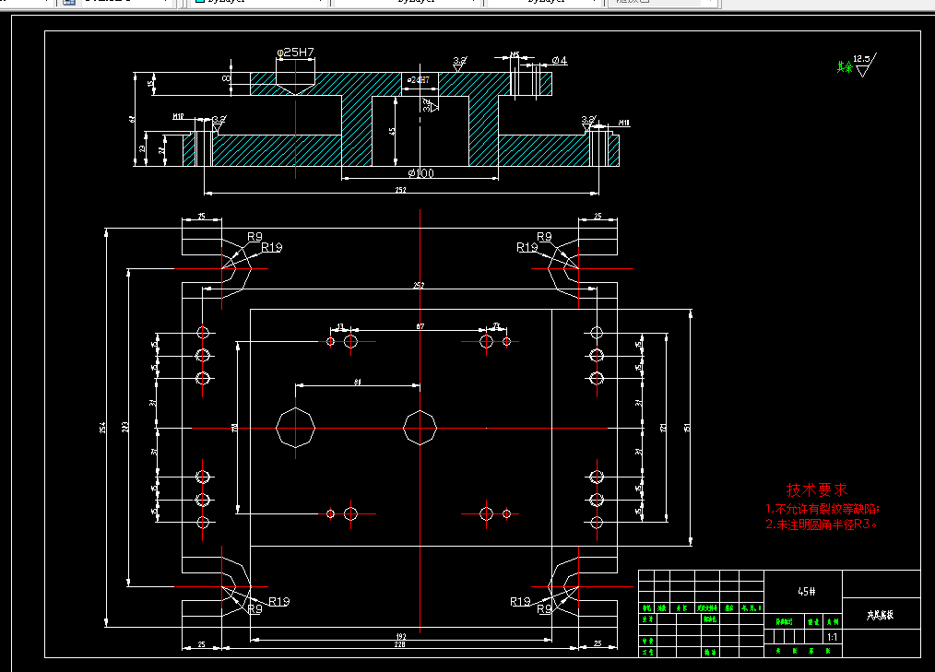Select the 45 depth dimension in section
Screen dimensions: 935x672
pyautogui.click(x=392, y=131)
